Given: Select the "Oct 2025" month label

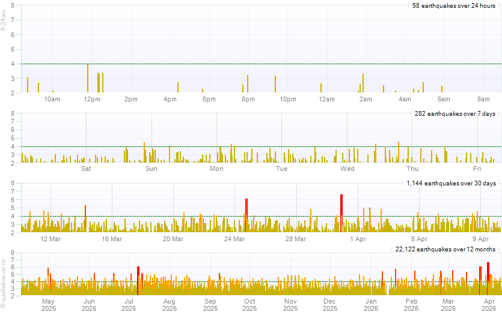Looking at the screenshot, I should point(249,305).
